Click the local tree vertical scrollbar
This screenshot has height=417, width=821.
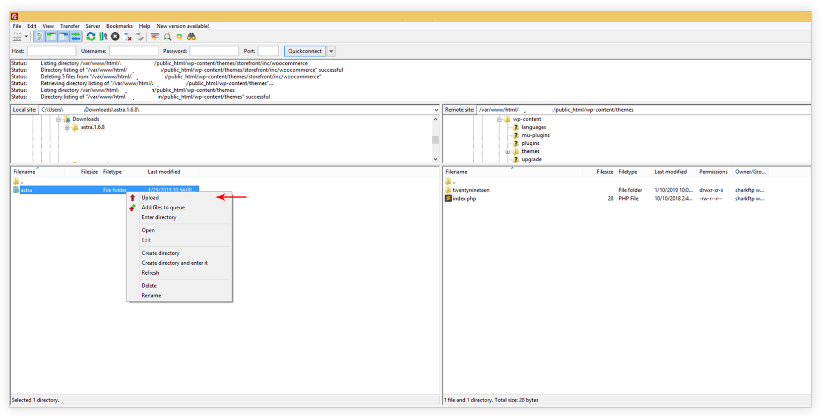[436, 139]
